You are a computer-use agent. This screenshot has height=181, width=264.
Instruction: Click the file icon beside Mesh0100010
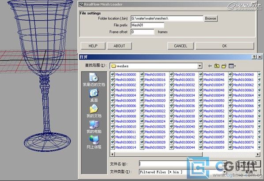(x=113, y=126)
